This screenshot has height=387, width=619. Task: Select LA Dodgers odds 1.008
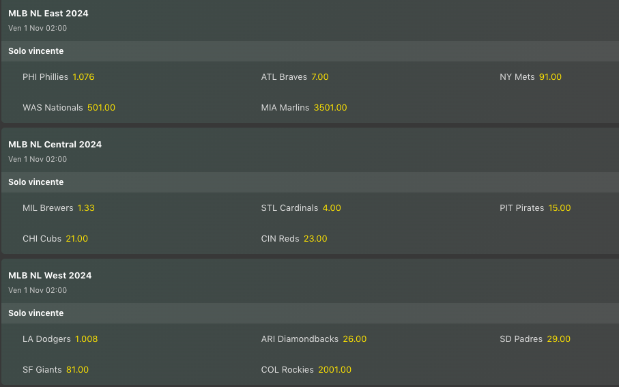(87, 339)
